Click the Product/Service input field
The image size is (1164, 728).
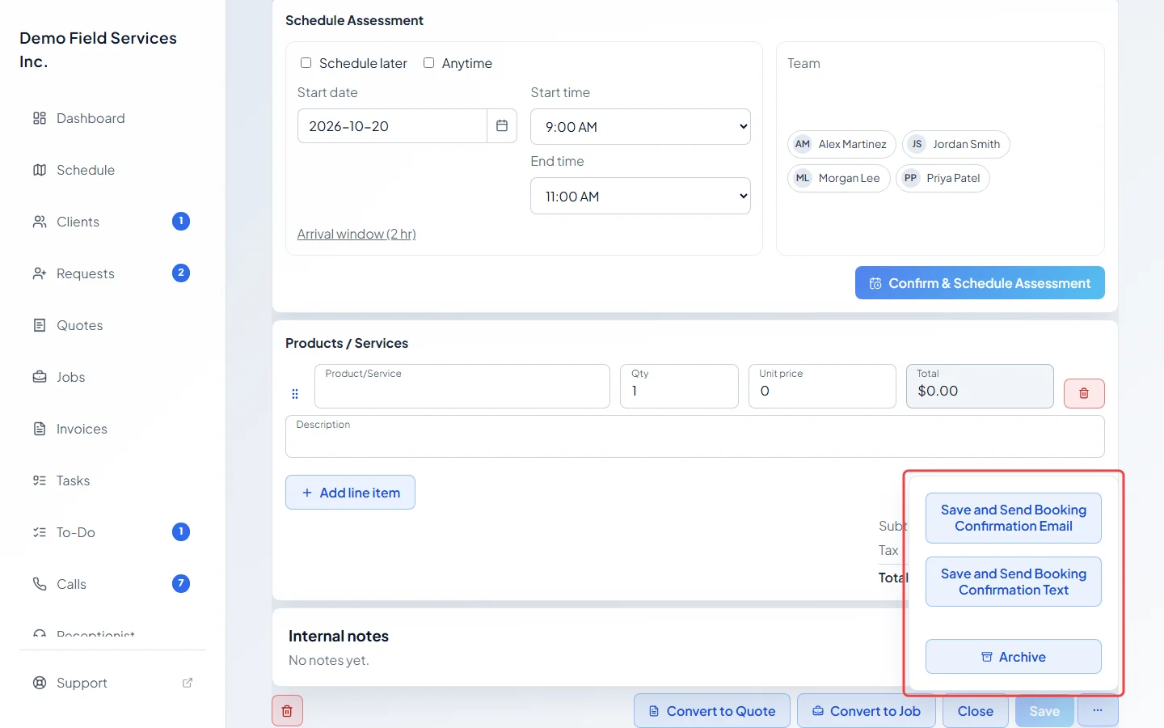462,387
